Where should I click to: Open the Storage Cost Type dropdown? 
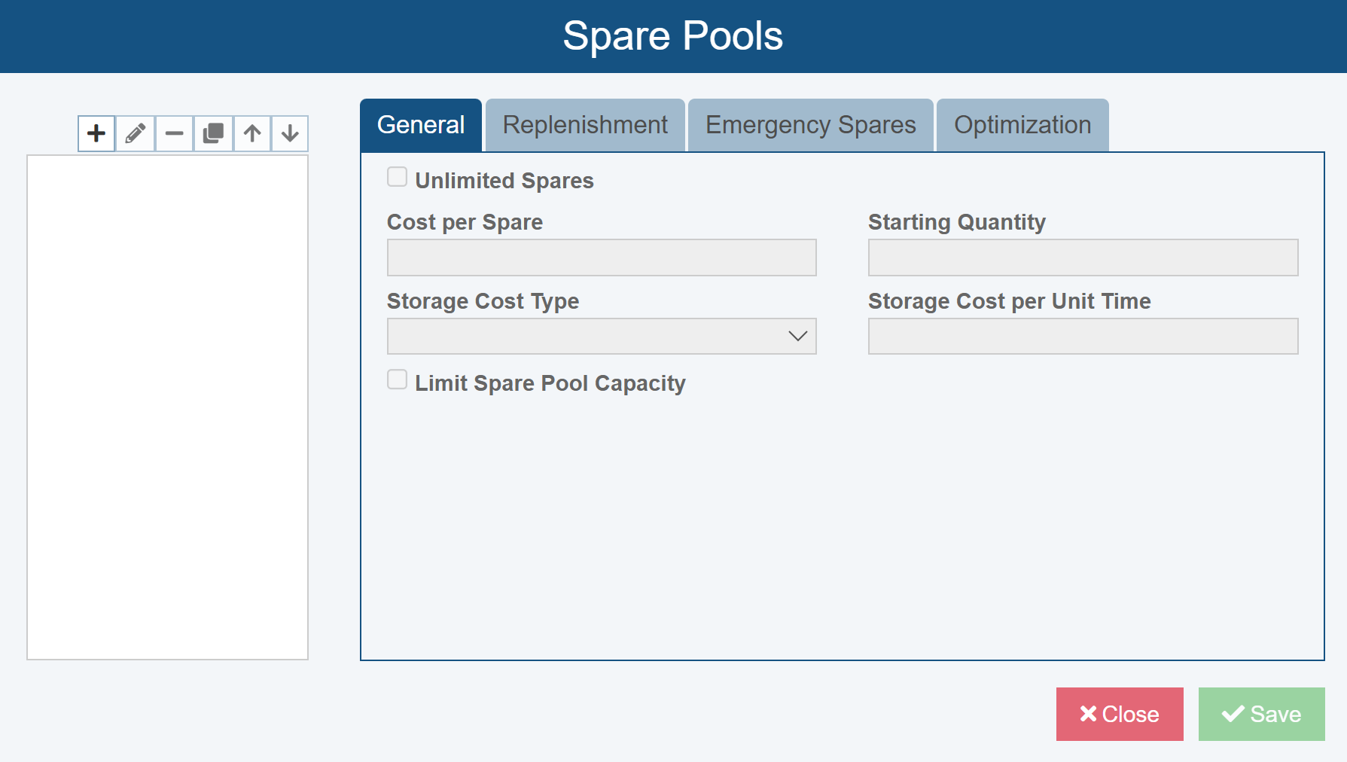pos(601,337)
